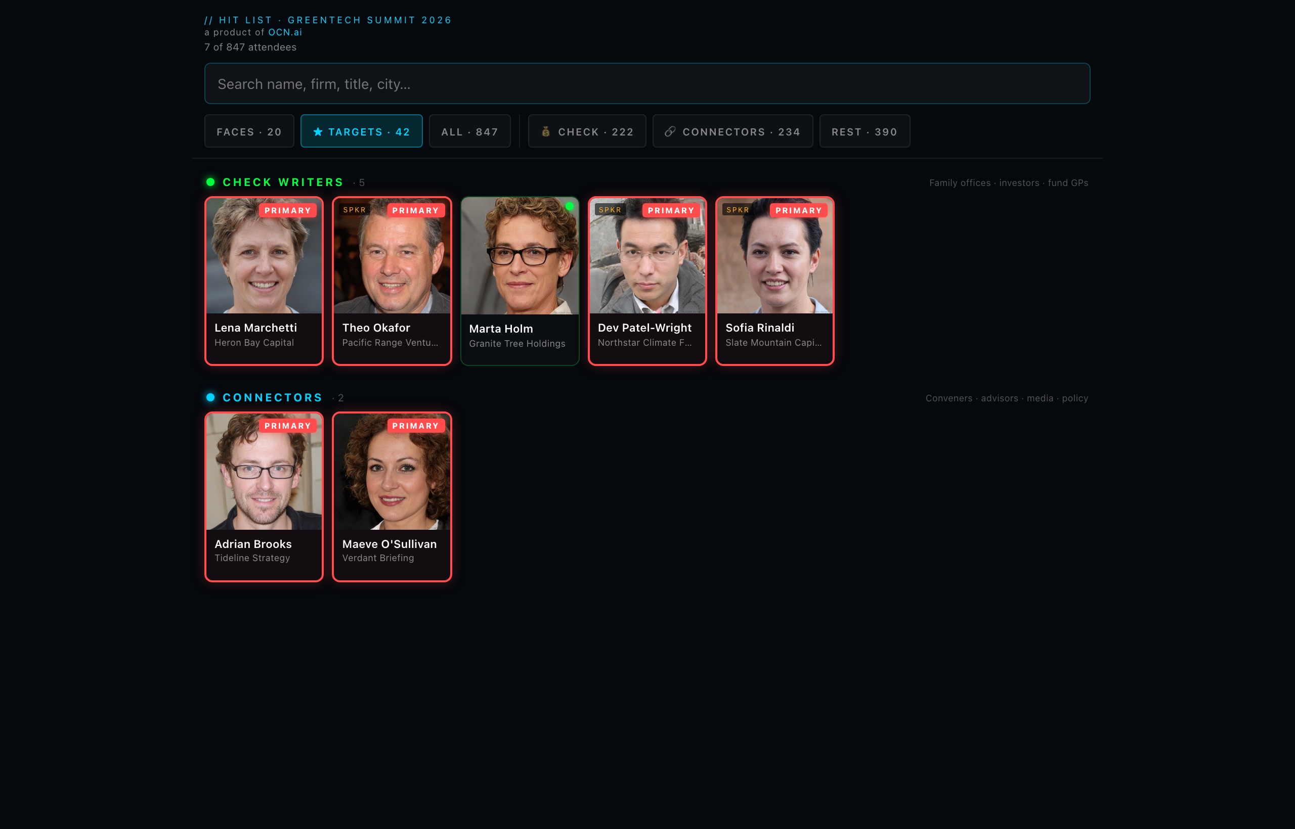Click 'Granite Tree Holdings' firm text
The width and height of the screenshot is (1295, 829).
(x=517, y=343)
